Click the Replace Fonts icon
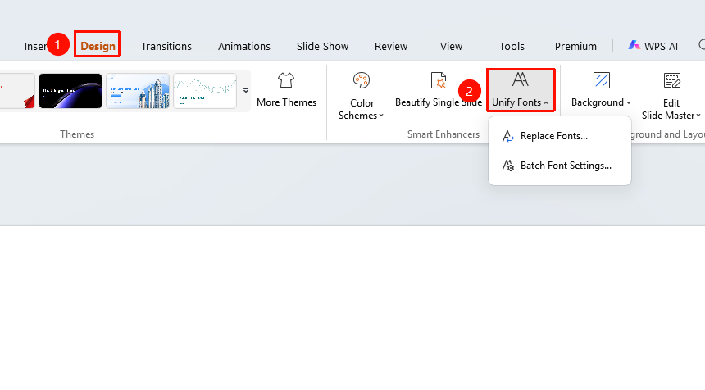 508,136
